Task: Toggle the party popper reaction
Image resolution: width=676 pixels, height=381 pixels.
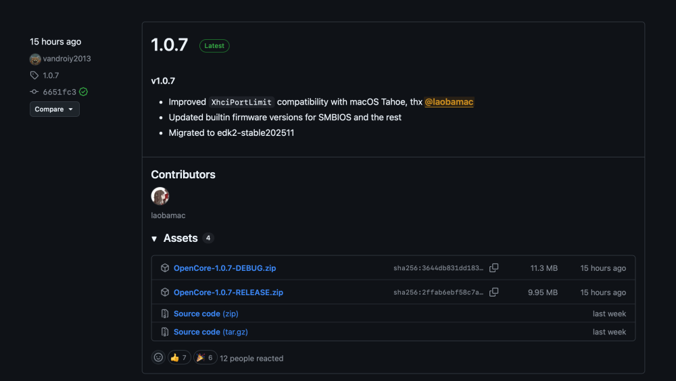Action: 205,357
